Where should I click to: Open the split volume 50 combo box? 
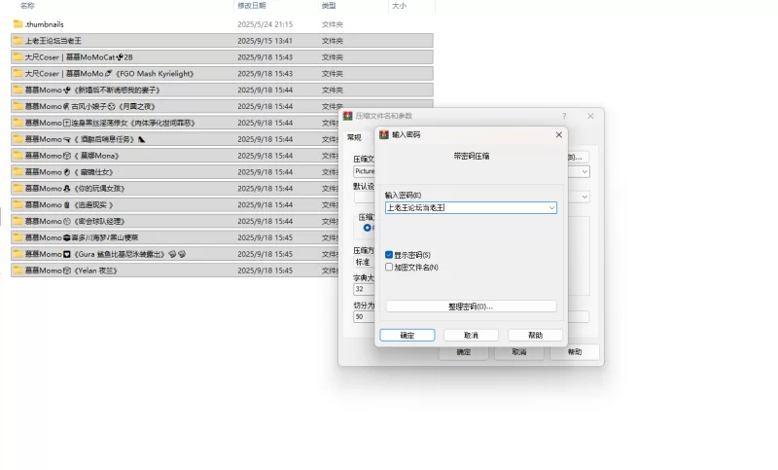[x=364, y=316]
